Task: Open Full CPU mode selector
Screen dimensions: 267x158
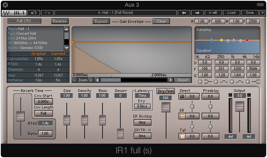Action: coord(24,21)
